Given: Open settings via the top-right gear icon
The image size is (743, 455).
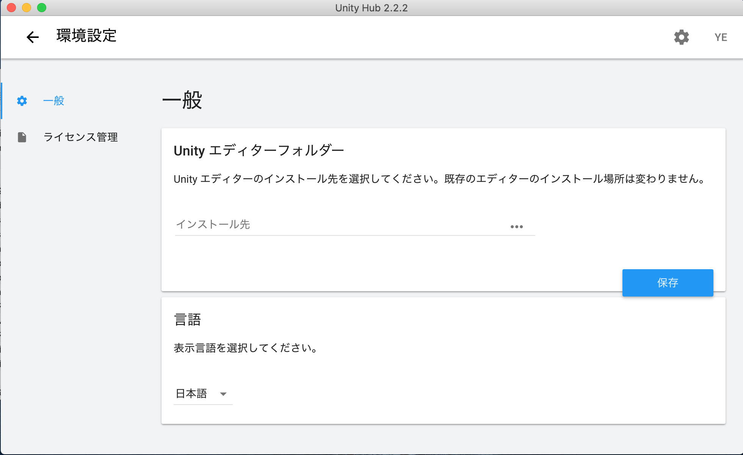Looking at the screenshot, I should click(681, 37).
